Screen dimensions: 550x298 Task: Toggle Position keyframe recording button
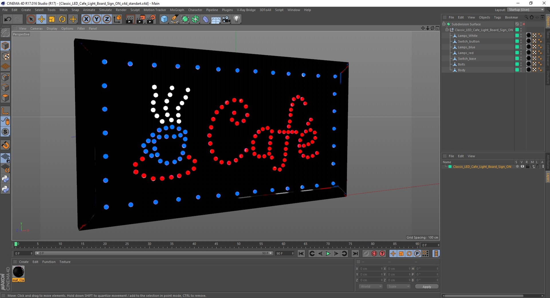tap(393, 254)
